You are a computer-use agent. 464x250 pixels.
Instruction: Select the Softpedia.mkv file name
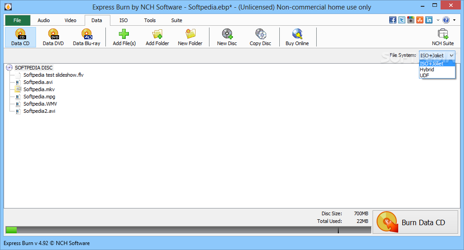[39, 89]
